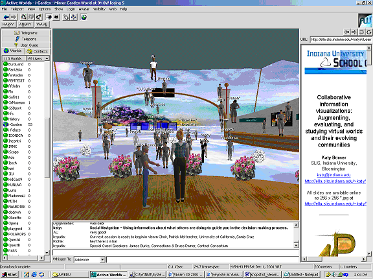Click world list scroll-down arrow

coord(47,253)
